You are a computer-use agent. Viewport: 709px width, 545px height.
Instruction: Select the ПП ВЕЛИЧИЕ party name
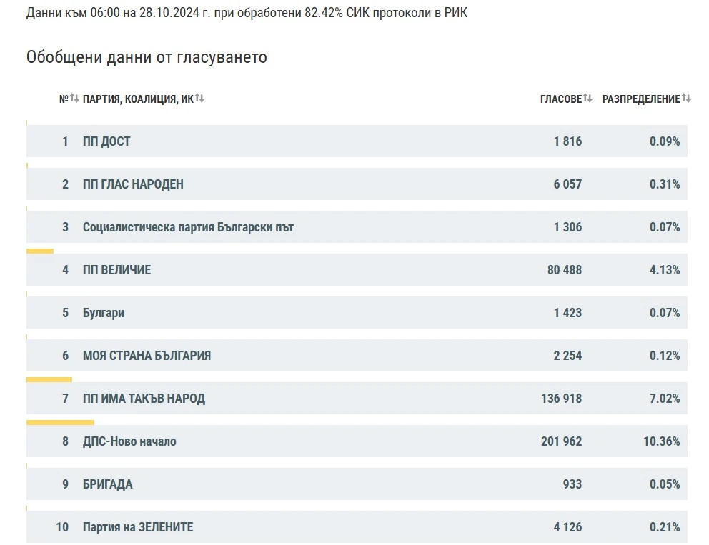pyautogui.click(x=116, y=270)
